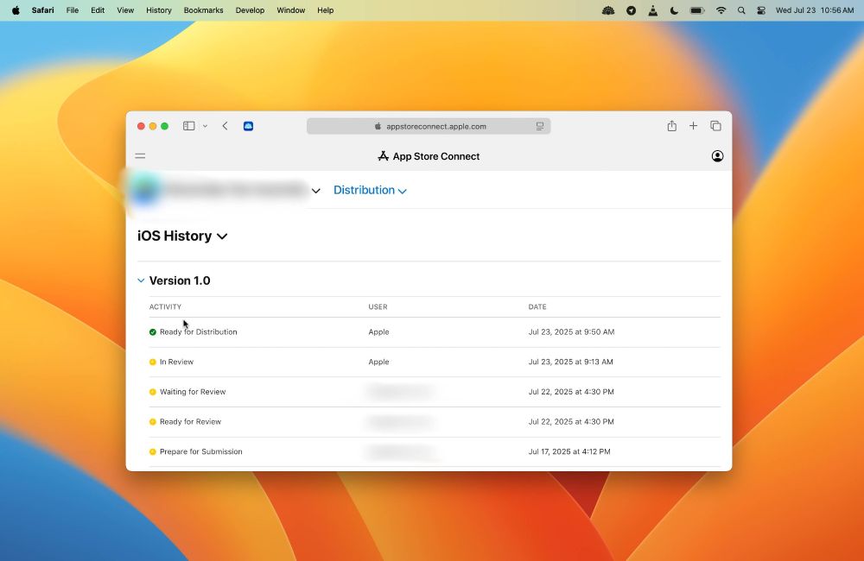The width and height of the screenshot is (864, 561).
Task: Click the USER column header
Action: (x=378, y=306)
